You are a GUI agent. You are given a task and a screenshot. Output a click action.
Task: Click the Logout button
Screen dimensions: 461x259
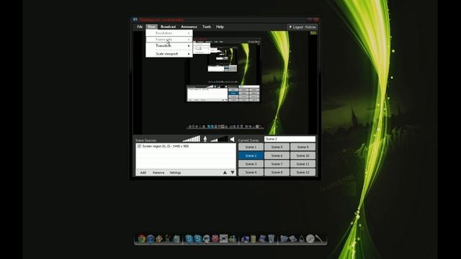click(x=303, y=27)
